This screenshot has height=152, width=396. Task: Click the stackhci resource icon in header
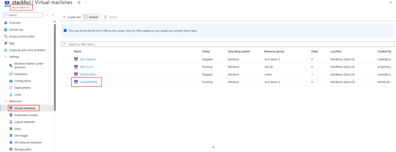[7, 4]
